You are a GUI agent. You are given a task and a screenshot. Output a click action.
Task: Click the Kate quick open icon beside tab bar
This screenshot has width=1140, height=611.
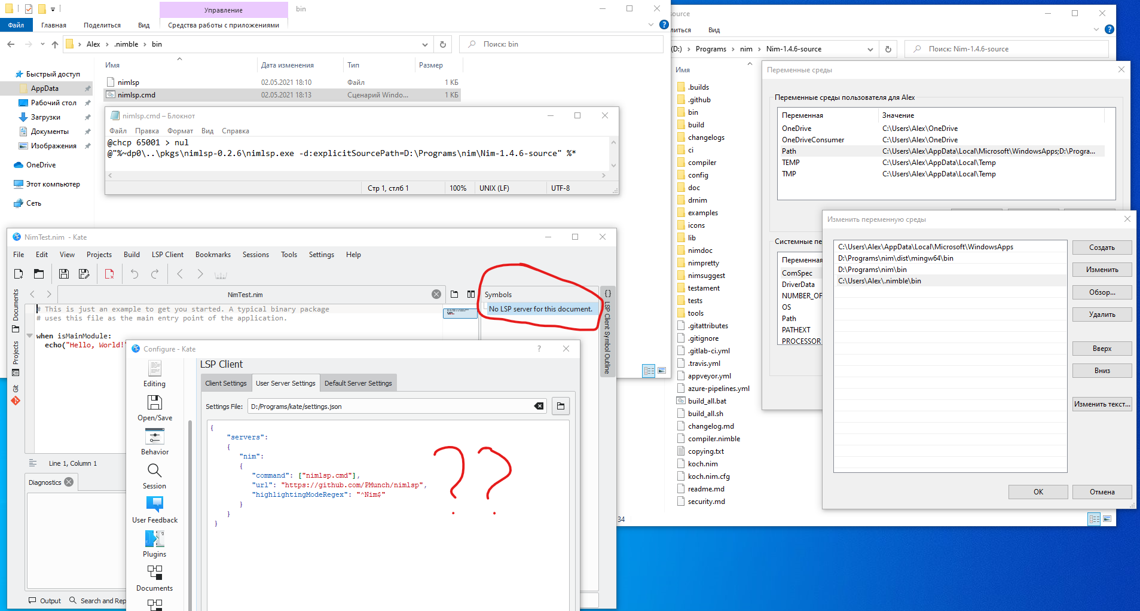pyautogui.click(x=454, y=294)
